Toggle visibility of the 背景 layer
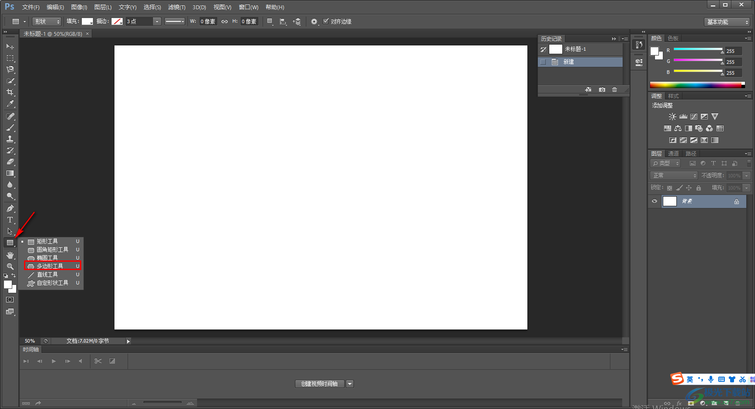The height and width of the screenshot is (409, 755). pyautogui.click(x=655, y=201)
